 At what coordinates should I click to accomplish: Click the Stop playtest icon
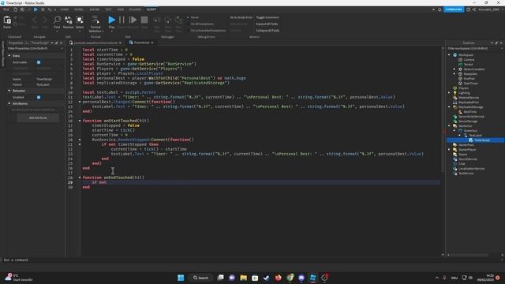tap(144, 20)
